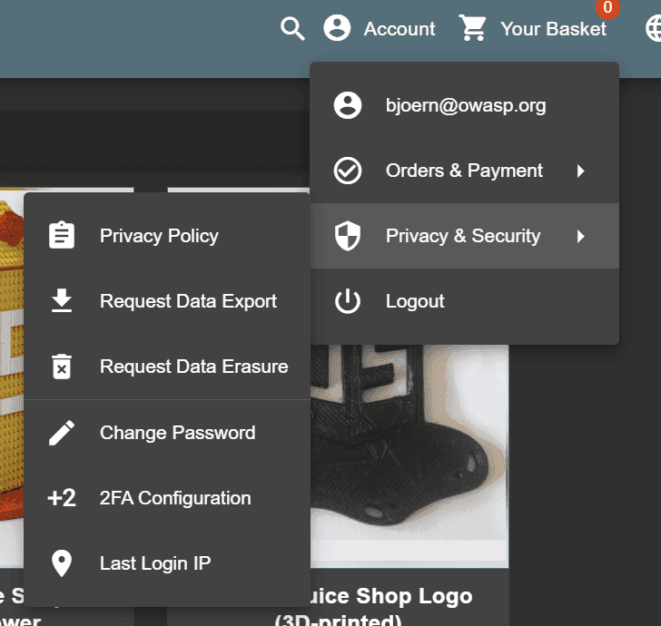Select Request Data Export
The width and height of the screenshot is (661, 626).
[x=167, y=301]
